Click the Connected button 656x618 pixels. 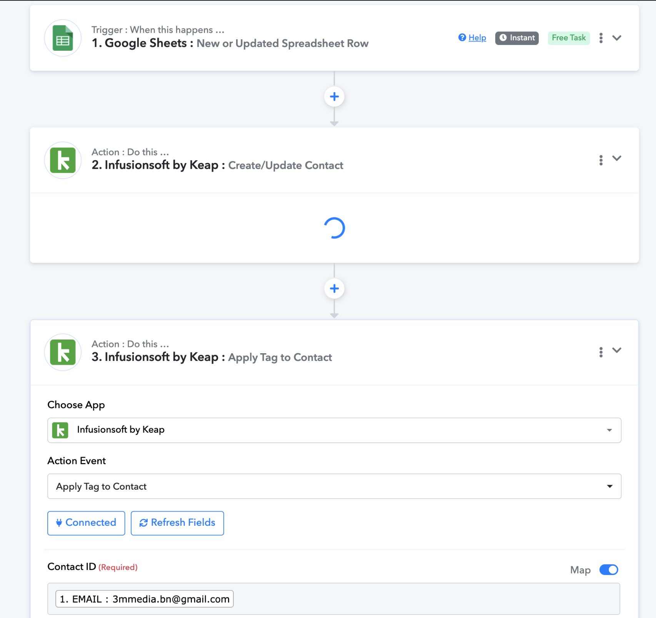click(86, 523)
